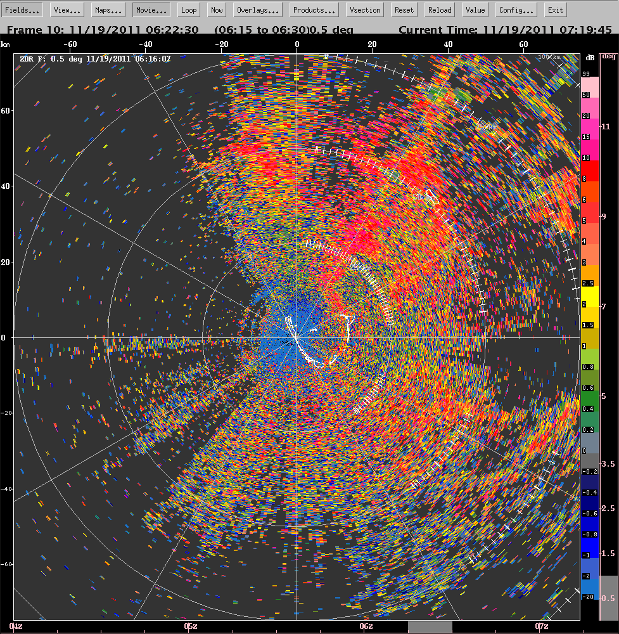Jump to the 06z marker on the timeline
The image size is (619, 634).
tap(366, 626)
